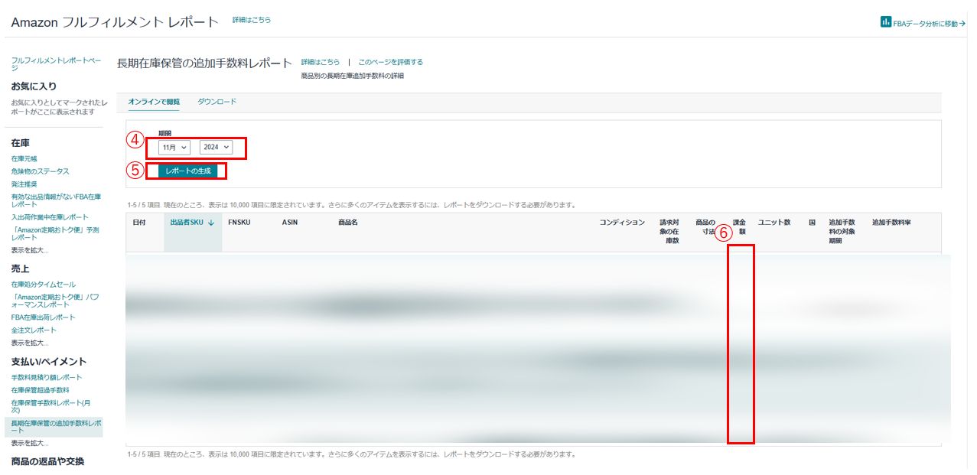Open 手数料見積り額レポート
Screen dimensions: 977x475
coord(47,377)
